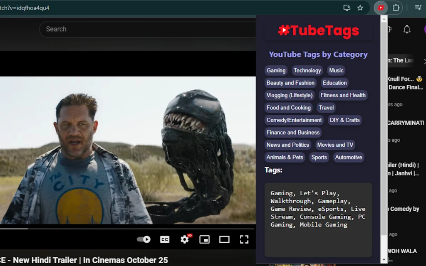This screenshot has width=426, height=266.
Task: Select the Travel tag category
Action: point(326,108)
